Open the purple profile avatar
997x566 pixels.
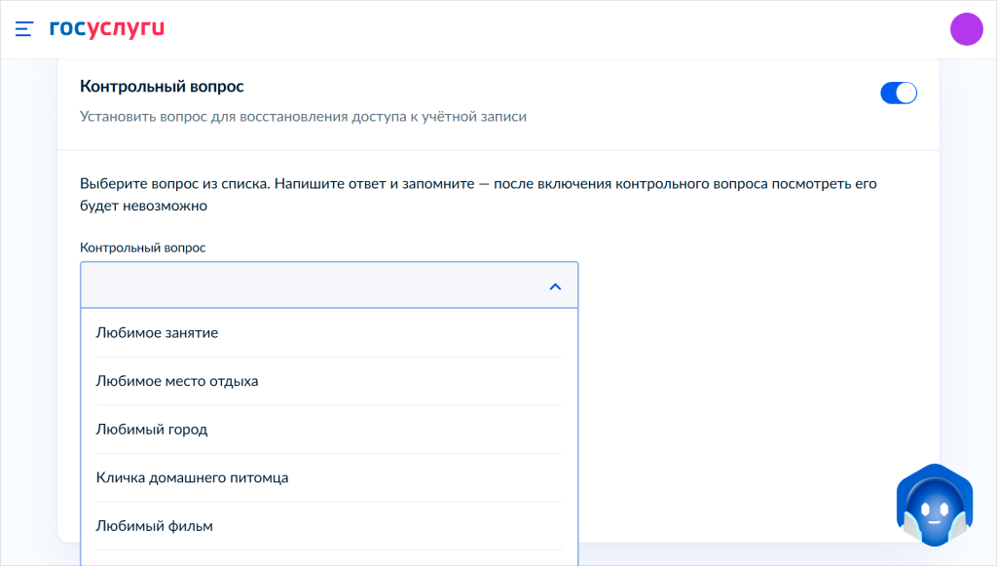click(967, 28)
